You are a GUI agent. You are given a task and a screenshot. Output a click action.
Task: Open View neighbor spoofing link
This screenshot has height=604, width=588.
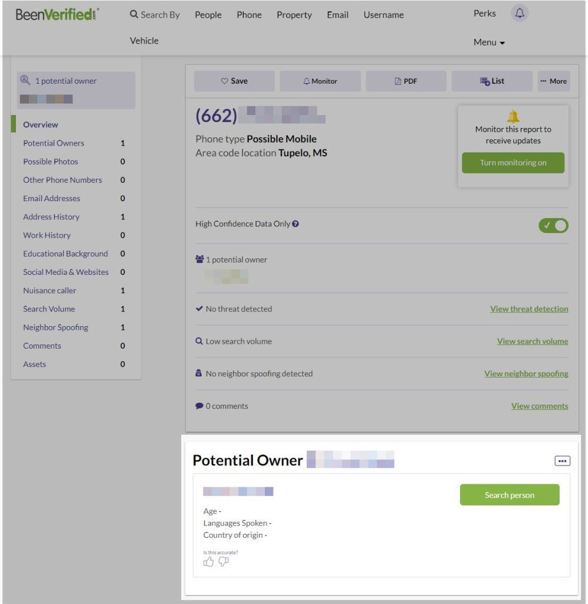coord(526,373)
